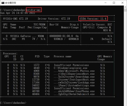Click the LockApp.exe process name
This screenshot has width=127, height=106.
tap(74, 82)
